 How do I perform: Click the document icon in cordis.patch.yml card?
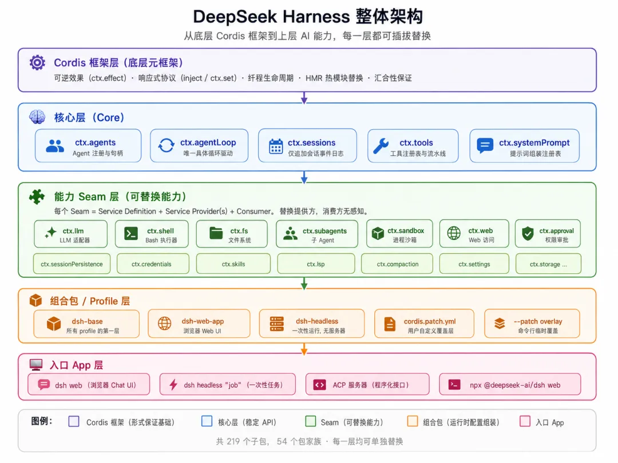[390, 324]
